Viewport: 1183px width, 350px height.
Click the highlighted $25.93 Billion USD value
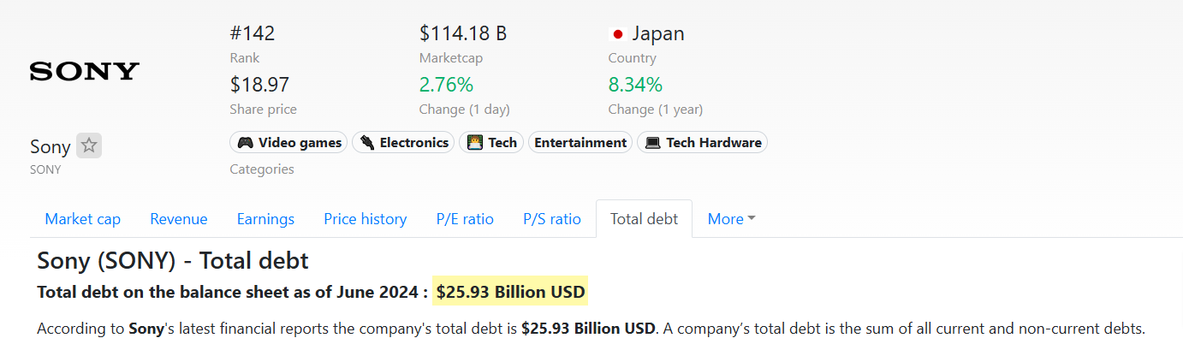point(510,292)
